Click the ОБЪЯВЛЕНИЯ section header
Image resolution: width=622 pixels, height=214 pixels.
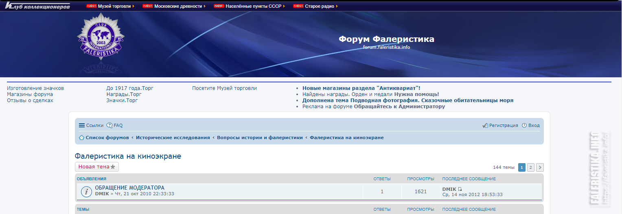[x=92, y=179]
